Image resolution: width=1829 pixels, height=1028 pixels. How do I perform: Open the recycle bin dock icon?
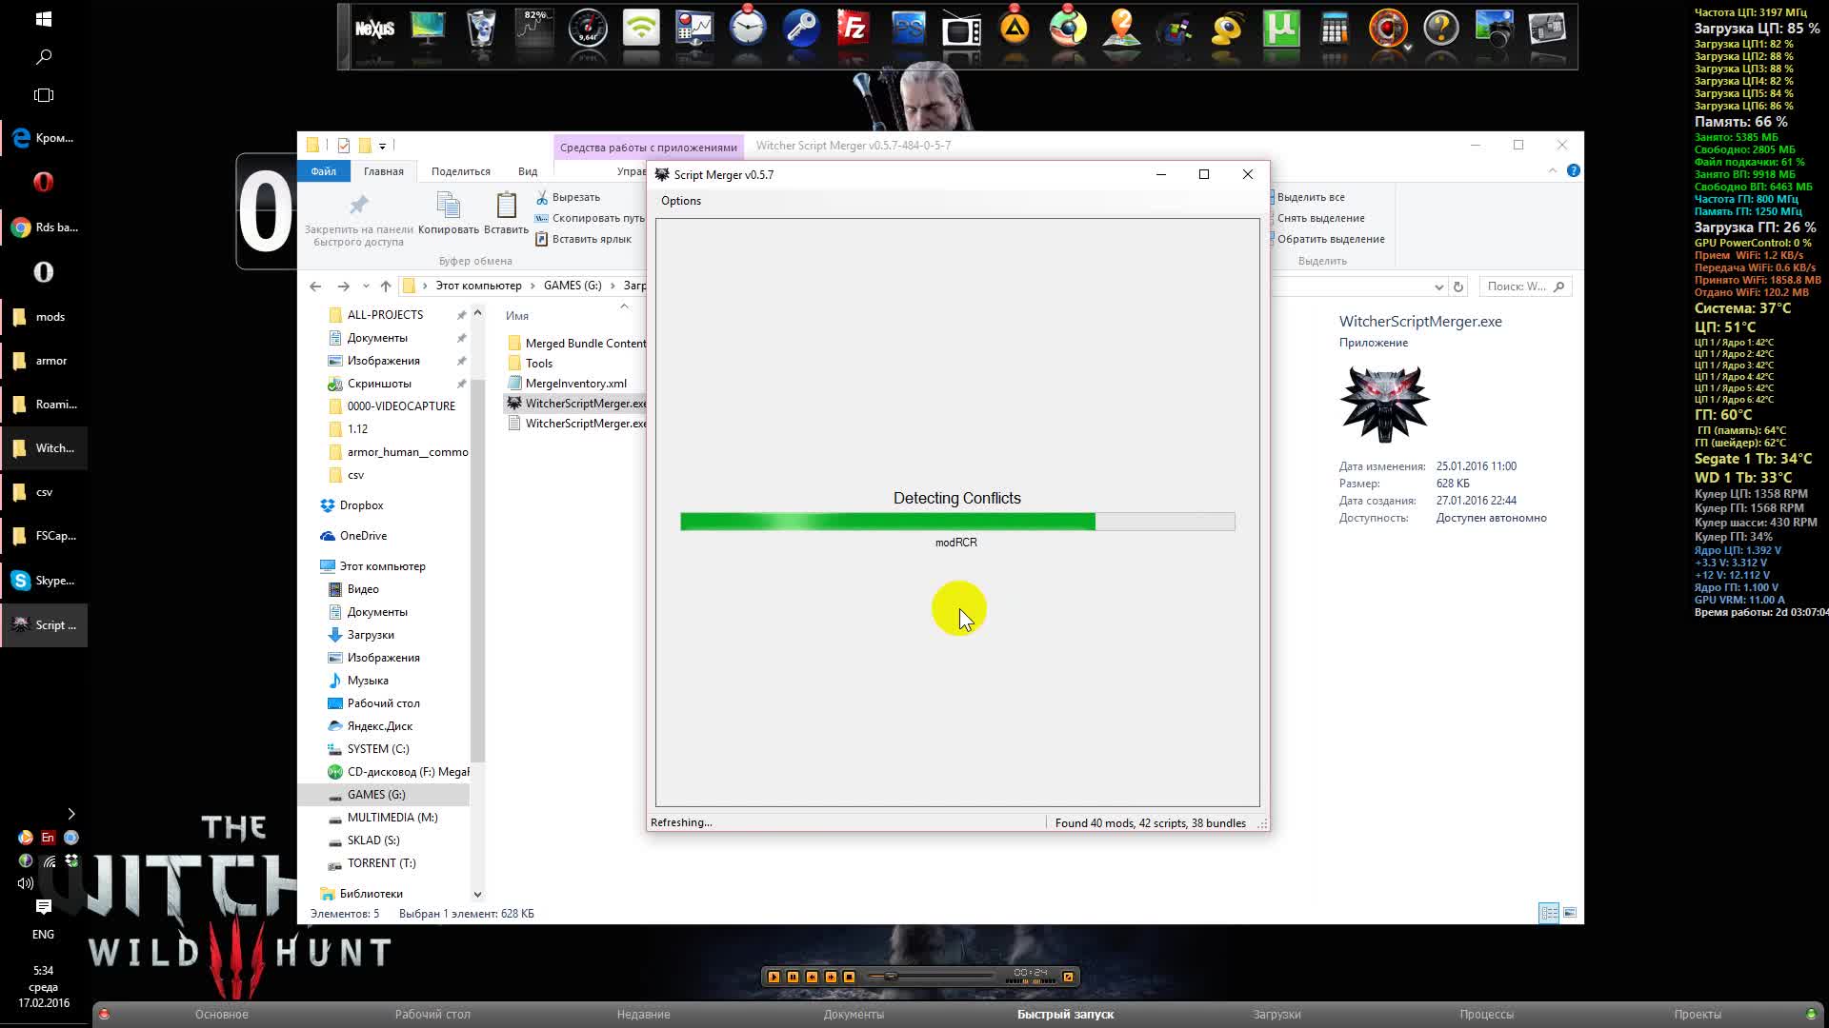[481, 29]
